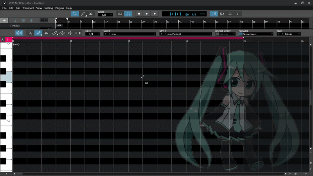The image size is (313, 176).
Task: Solo the track with S button
Action: [45, 20]
